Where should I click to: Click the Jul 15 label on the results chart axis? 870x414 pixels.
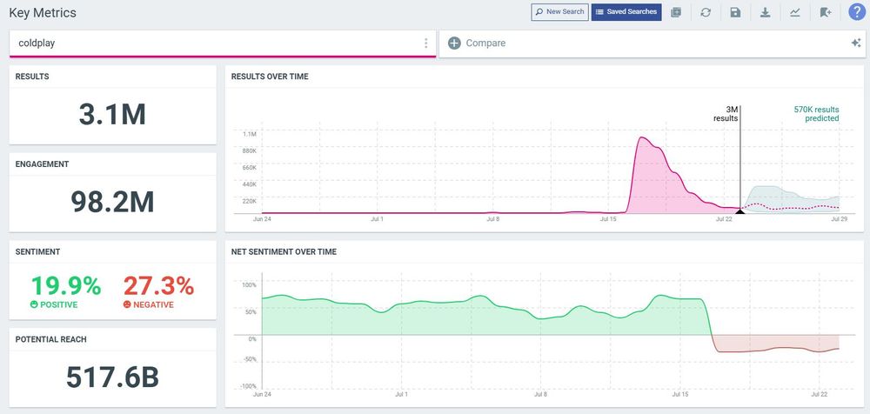tap(608, 219)
